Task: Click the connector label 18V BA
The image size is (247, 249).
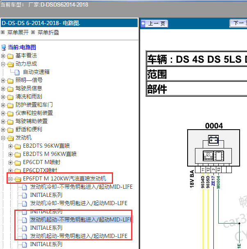Action: (192, 179)
